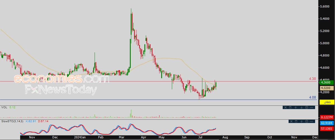Click the 5.4000 price axis label

coord(325,19)
